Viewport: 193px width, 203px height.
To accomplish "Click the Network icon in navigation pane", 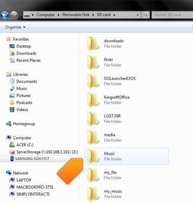I will click(9, 173).
